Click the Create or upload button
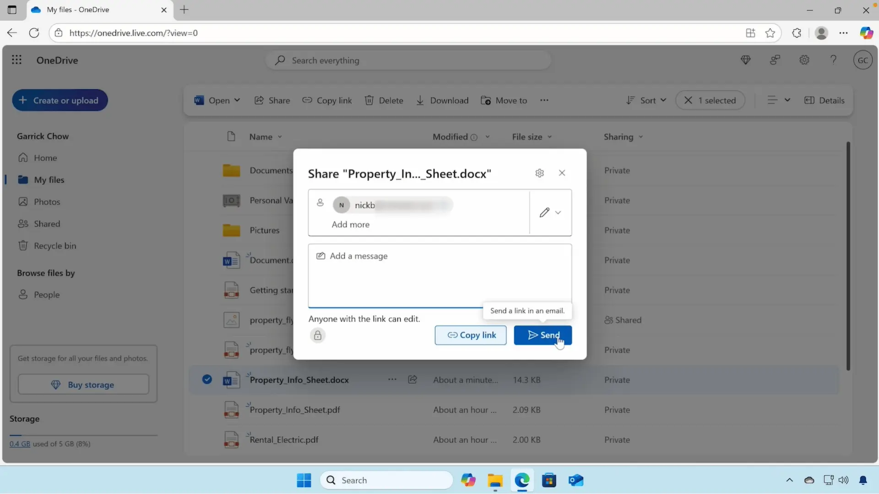The height and width of the screenshot is (494, 879). (60, 100)
